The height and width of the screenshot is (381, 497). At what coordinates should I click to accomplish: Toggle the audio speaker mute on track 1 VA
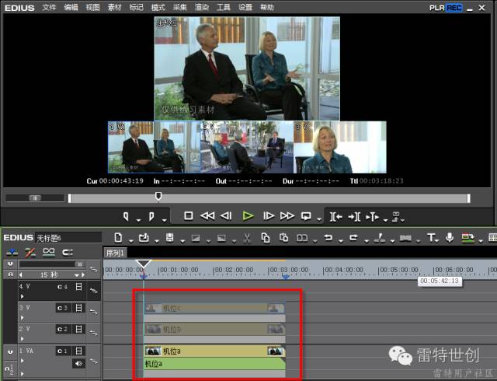point(78,363)
